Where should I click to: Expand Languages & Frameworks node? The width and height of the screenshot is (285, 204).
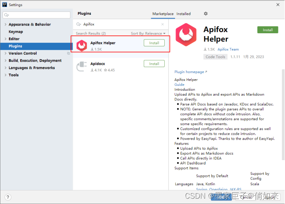tap(5, 68)
